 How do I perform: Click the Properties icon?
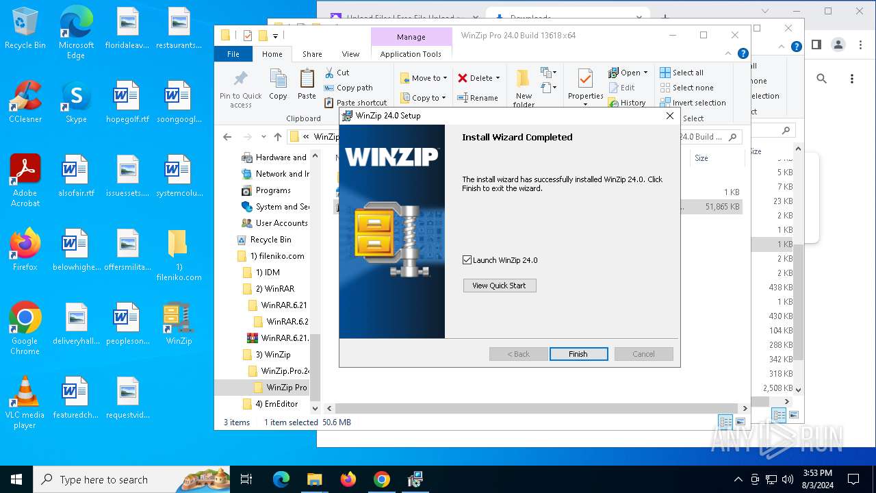click(x=584, y=79)
